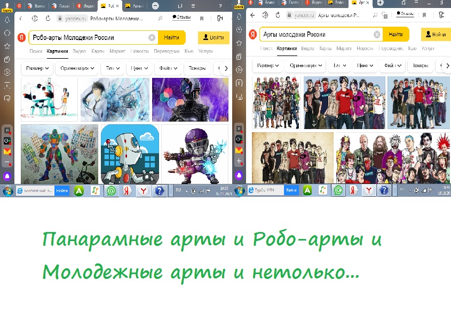Expand the Ориентация filter in left browser
The width and height of the screenshot is (451, 320).
pyautogui.click(x=77, y=68)
